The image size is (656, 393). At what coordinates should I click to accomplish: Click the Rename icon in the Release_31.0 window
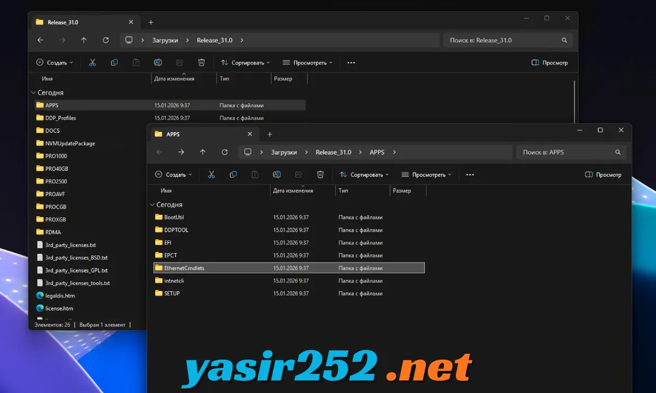pyautogui.click(x=158, y=63)
